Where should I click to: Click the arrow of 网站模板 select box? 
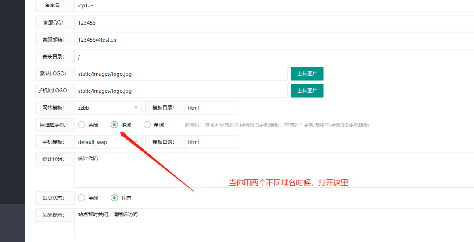click(x=136, y=108)
